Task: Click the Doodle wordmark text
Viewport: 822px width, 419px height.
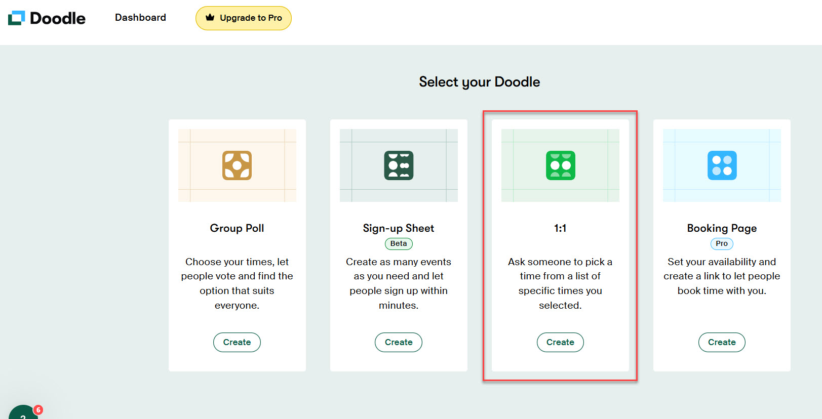Action: click(58, 18)
